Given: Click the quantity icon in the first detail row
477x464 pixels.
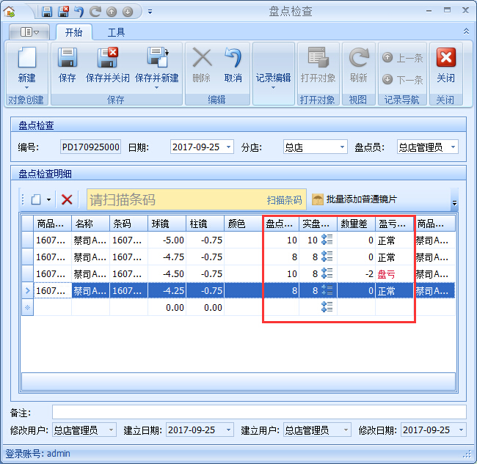Looking at the screenshot, I should (x=327, y=240).
